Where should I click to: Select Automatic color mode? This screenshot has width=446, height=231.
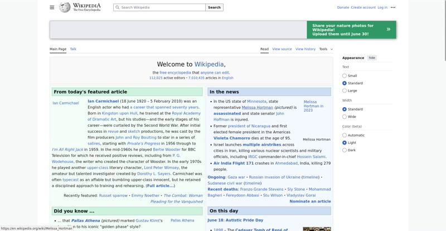pyautogui.click(x=344, y=135)
